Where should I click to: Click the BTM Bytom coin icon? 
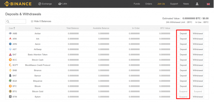(10, 97)
